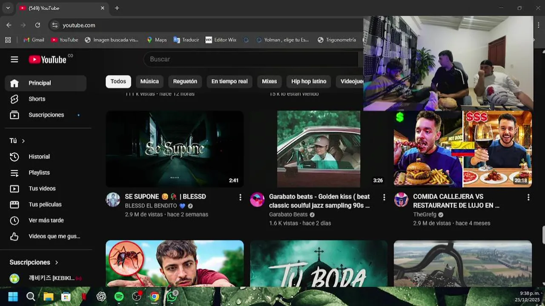Expand the Suscripciones section heading
This screenshot has height=306, width=545.
point(34,262)
